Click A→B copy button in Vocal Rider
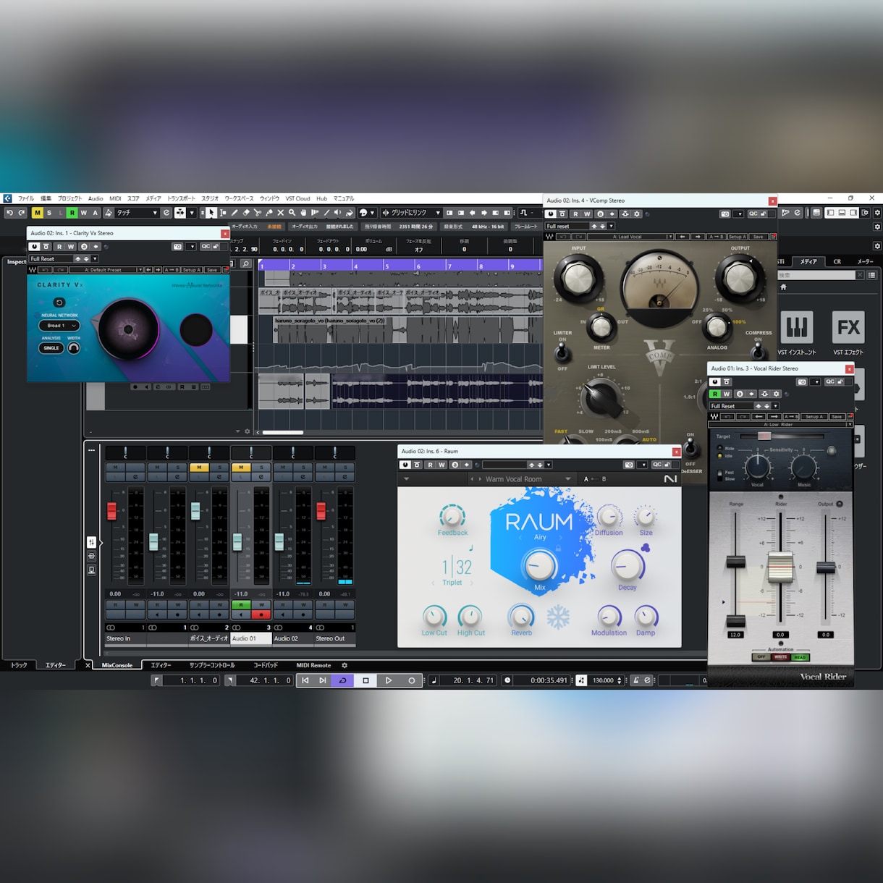The image size is (883, 883). [x=791, y=417]
